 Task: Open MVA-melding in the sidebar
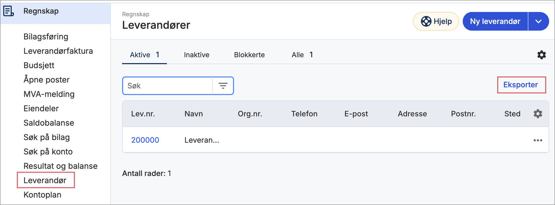point(49,94)
